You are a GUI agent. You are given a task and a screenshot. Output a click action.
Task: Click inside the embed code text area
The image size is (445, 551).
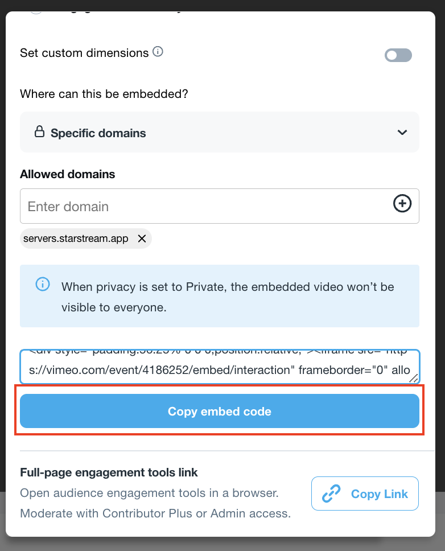click(x=219, y=367)
